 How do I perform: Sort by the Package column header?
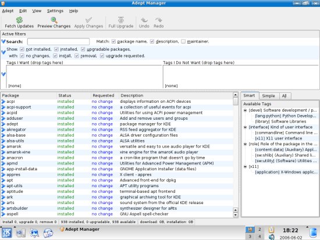coord(29,96)
